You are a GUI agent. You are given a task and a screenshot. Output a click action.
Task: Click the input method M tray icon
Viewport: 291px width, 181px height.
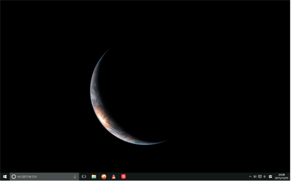pyautogui.click(x=271, y=177)
